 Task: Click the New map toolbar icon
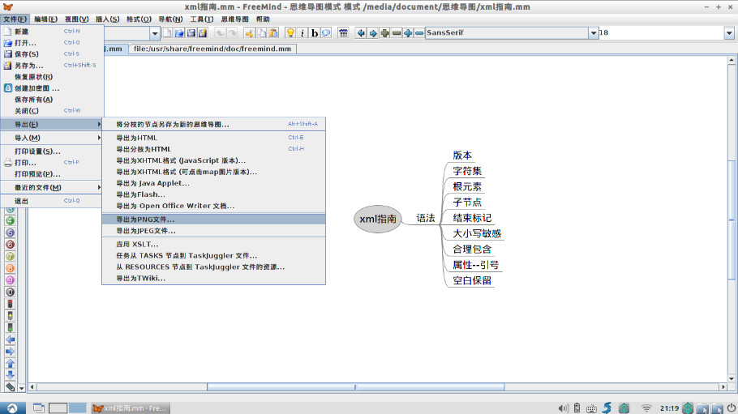[167, 32]
